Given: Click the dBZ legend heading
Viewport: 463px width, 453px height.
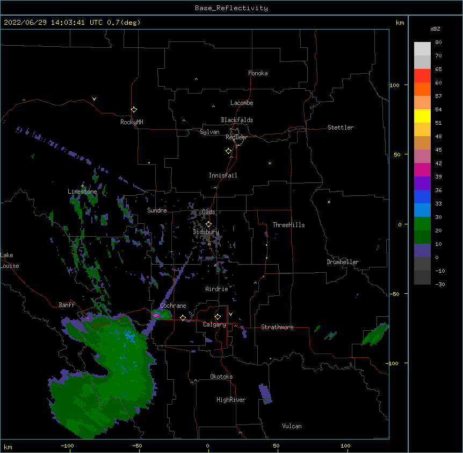Looking at the screenshot, I should pyautogui.click(x=435, y=29).
